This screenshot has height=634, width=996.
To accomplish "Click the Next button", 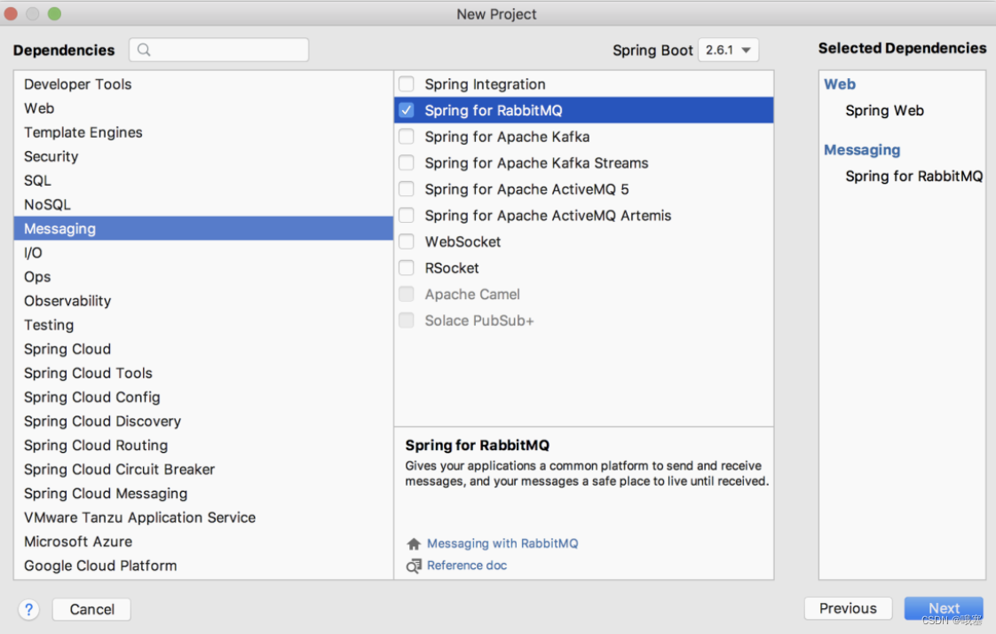I will [944, 608].
